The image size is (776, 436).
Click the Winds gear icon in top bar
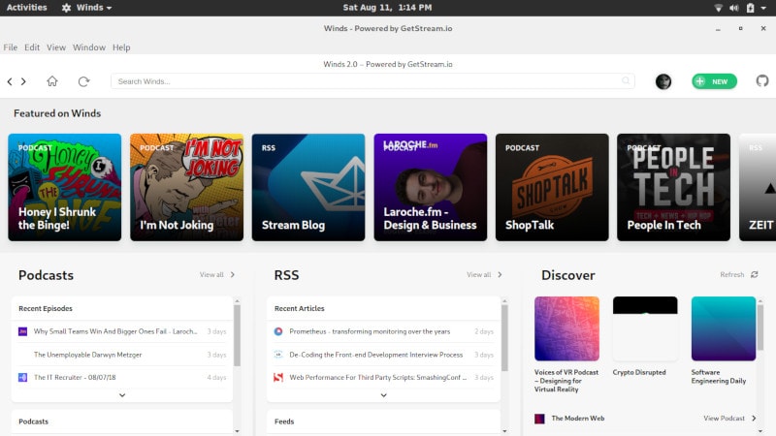pyautogui.click(x=66, y=8)
